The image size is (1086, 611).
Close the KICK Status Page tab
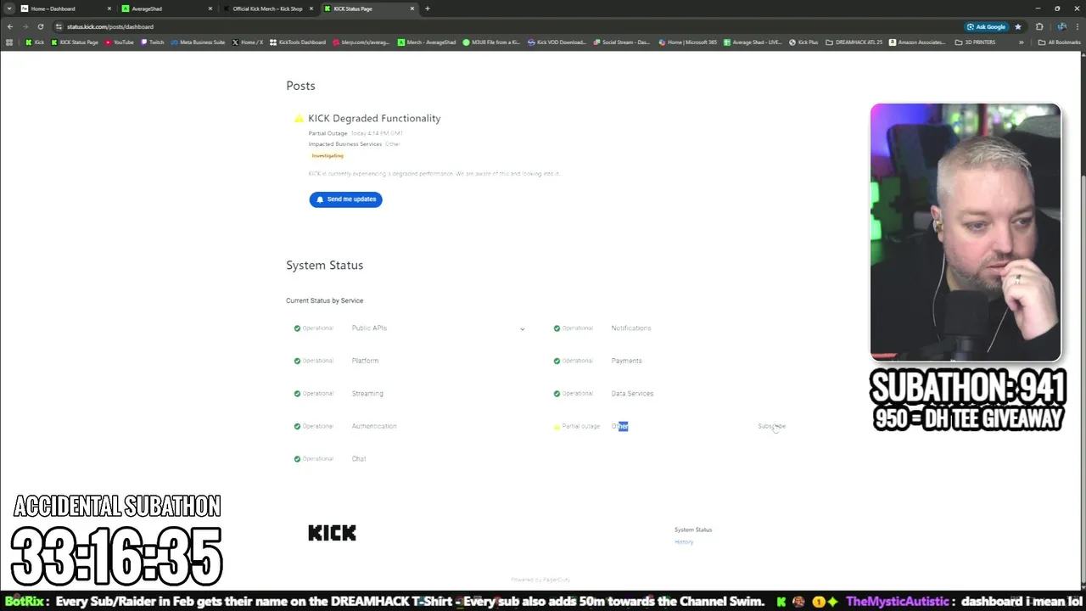[x=413, y=8]
